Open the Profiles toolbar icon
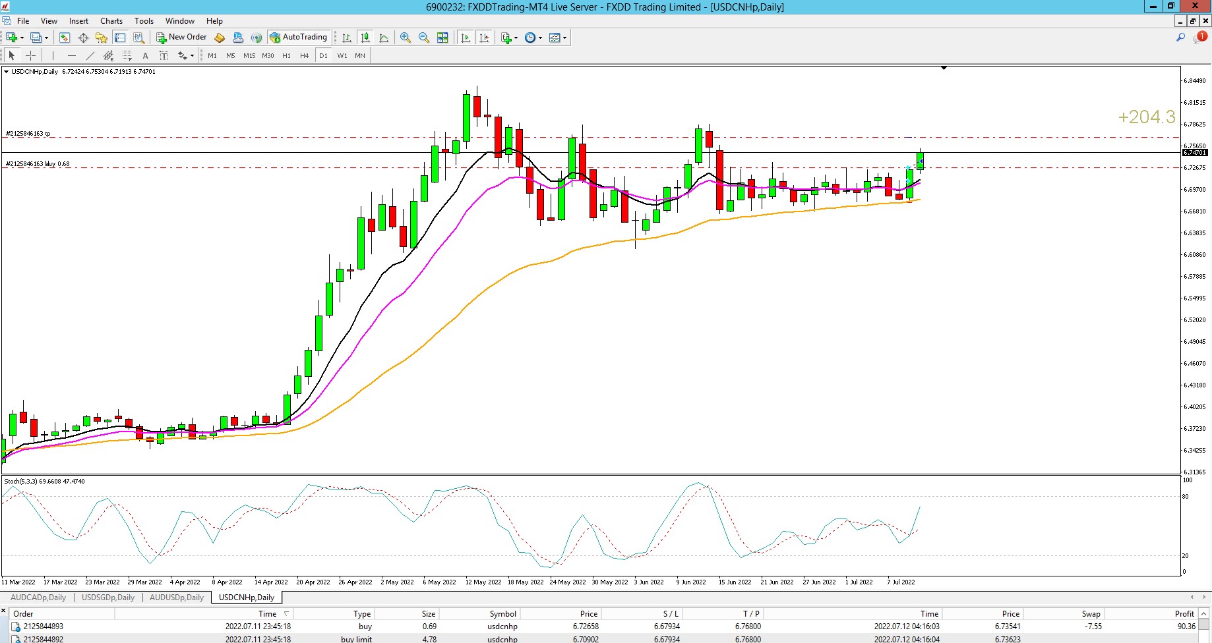The height and width of the screenshot is (643, 1212). click(x=36, y=38)
